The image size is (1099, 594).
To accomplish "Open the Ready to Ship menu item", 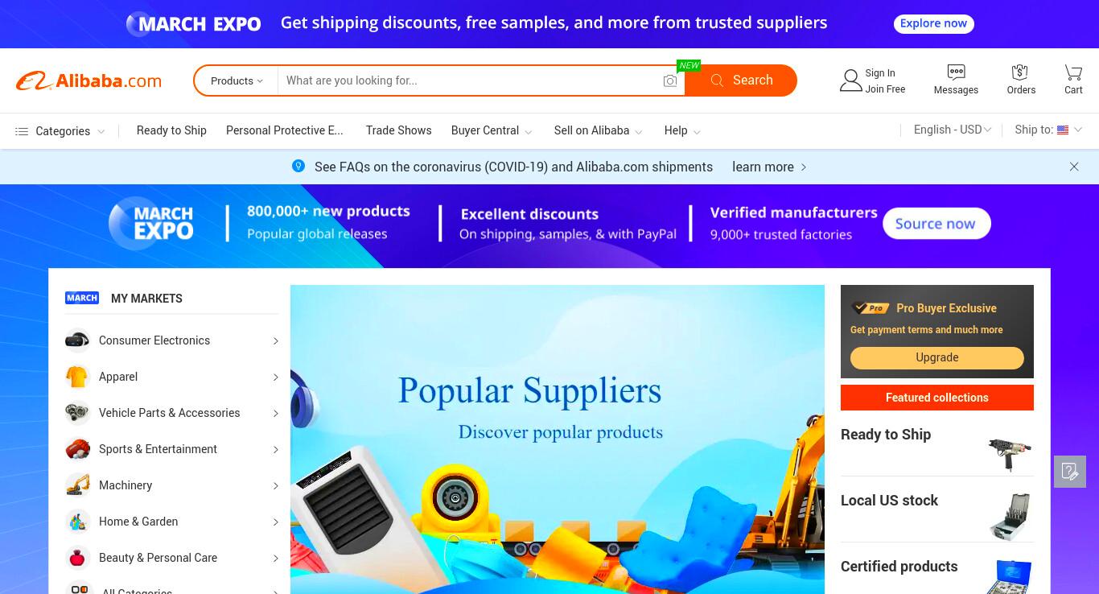I will 171,130.
